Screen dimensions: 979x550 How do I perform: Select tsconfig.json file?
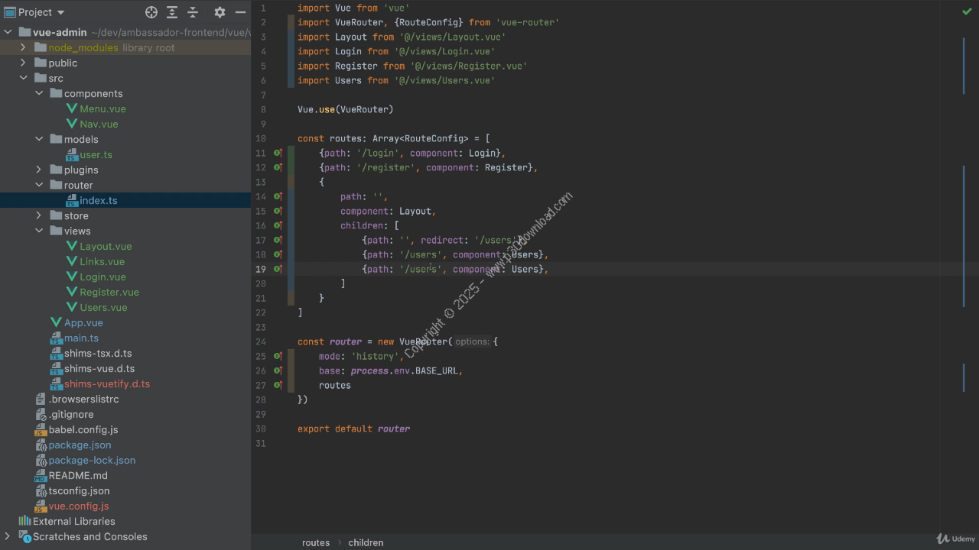click(x=79, y=490)
